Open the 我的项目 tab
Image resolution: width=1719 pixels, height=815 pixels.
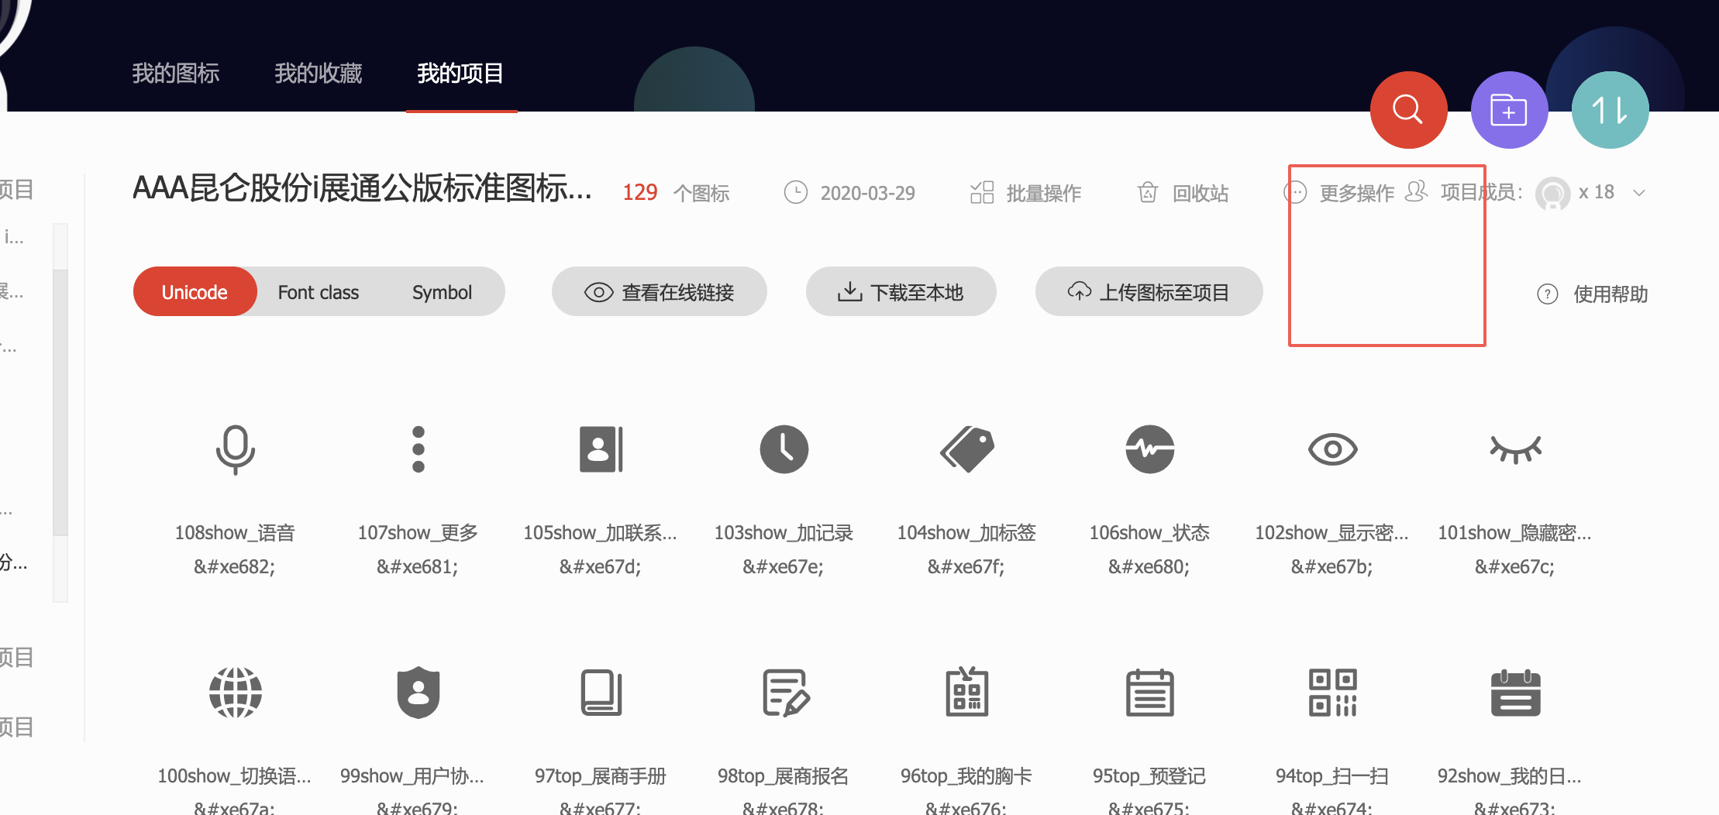coord(461,73)
